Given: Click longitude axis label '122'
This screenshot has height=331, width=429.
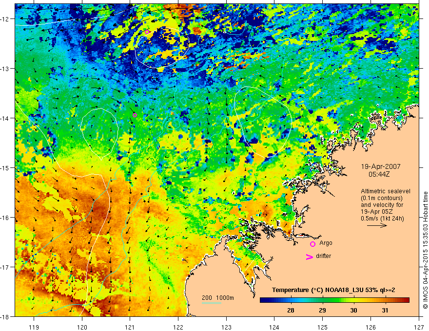Looking at the screenshot, I should click(178, 327).
